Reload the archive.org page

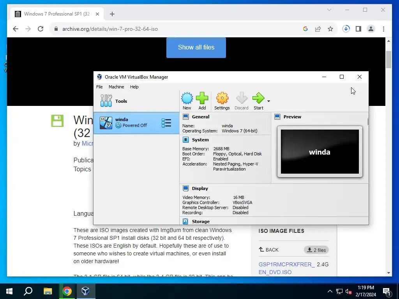pyautogui.click(x=41, y=29)
